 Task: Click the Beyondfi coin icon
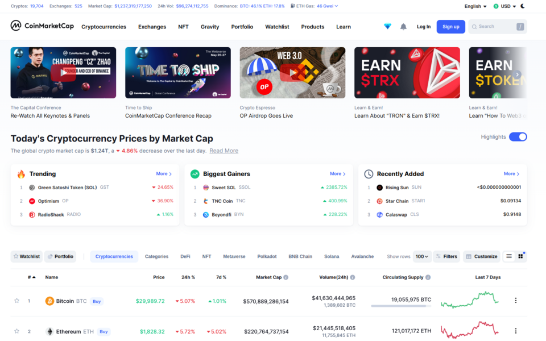point(206,215)
